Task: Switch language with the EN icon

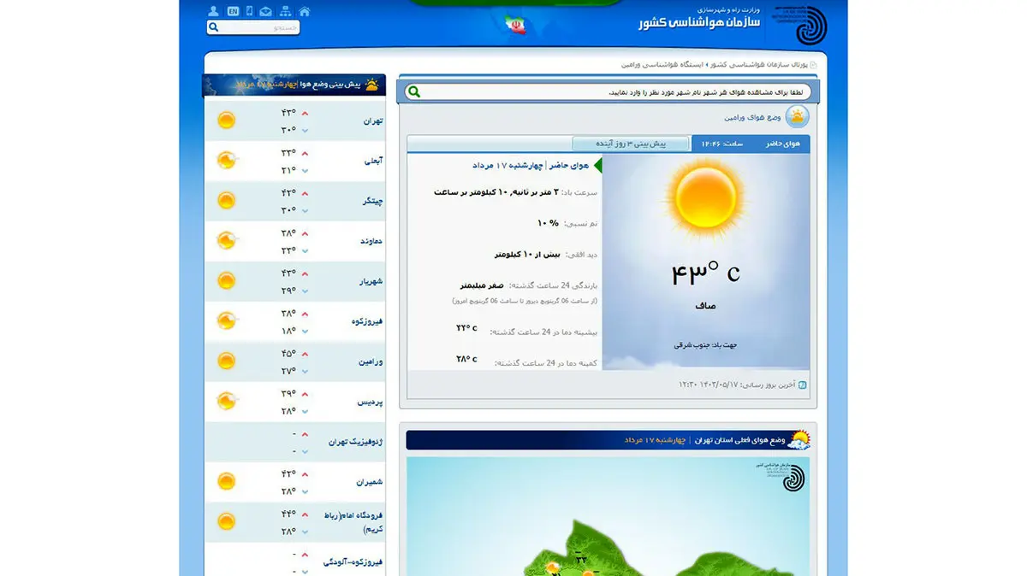Action: (233, 11)
